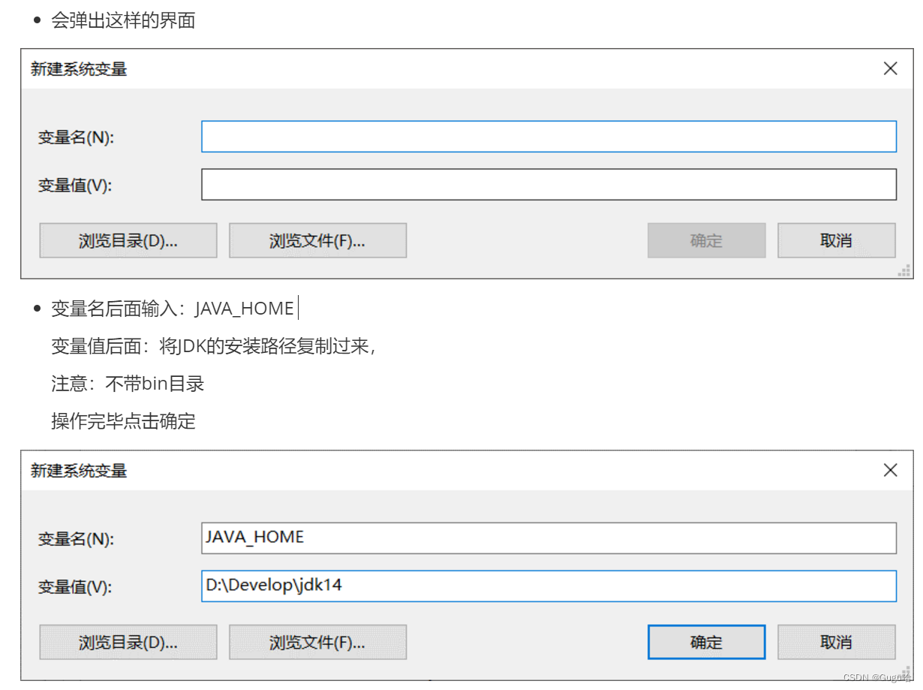Click the lower dialog title 新建系统变量

(79, 471)
